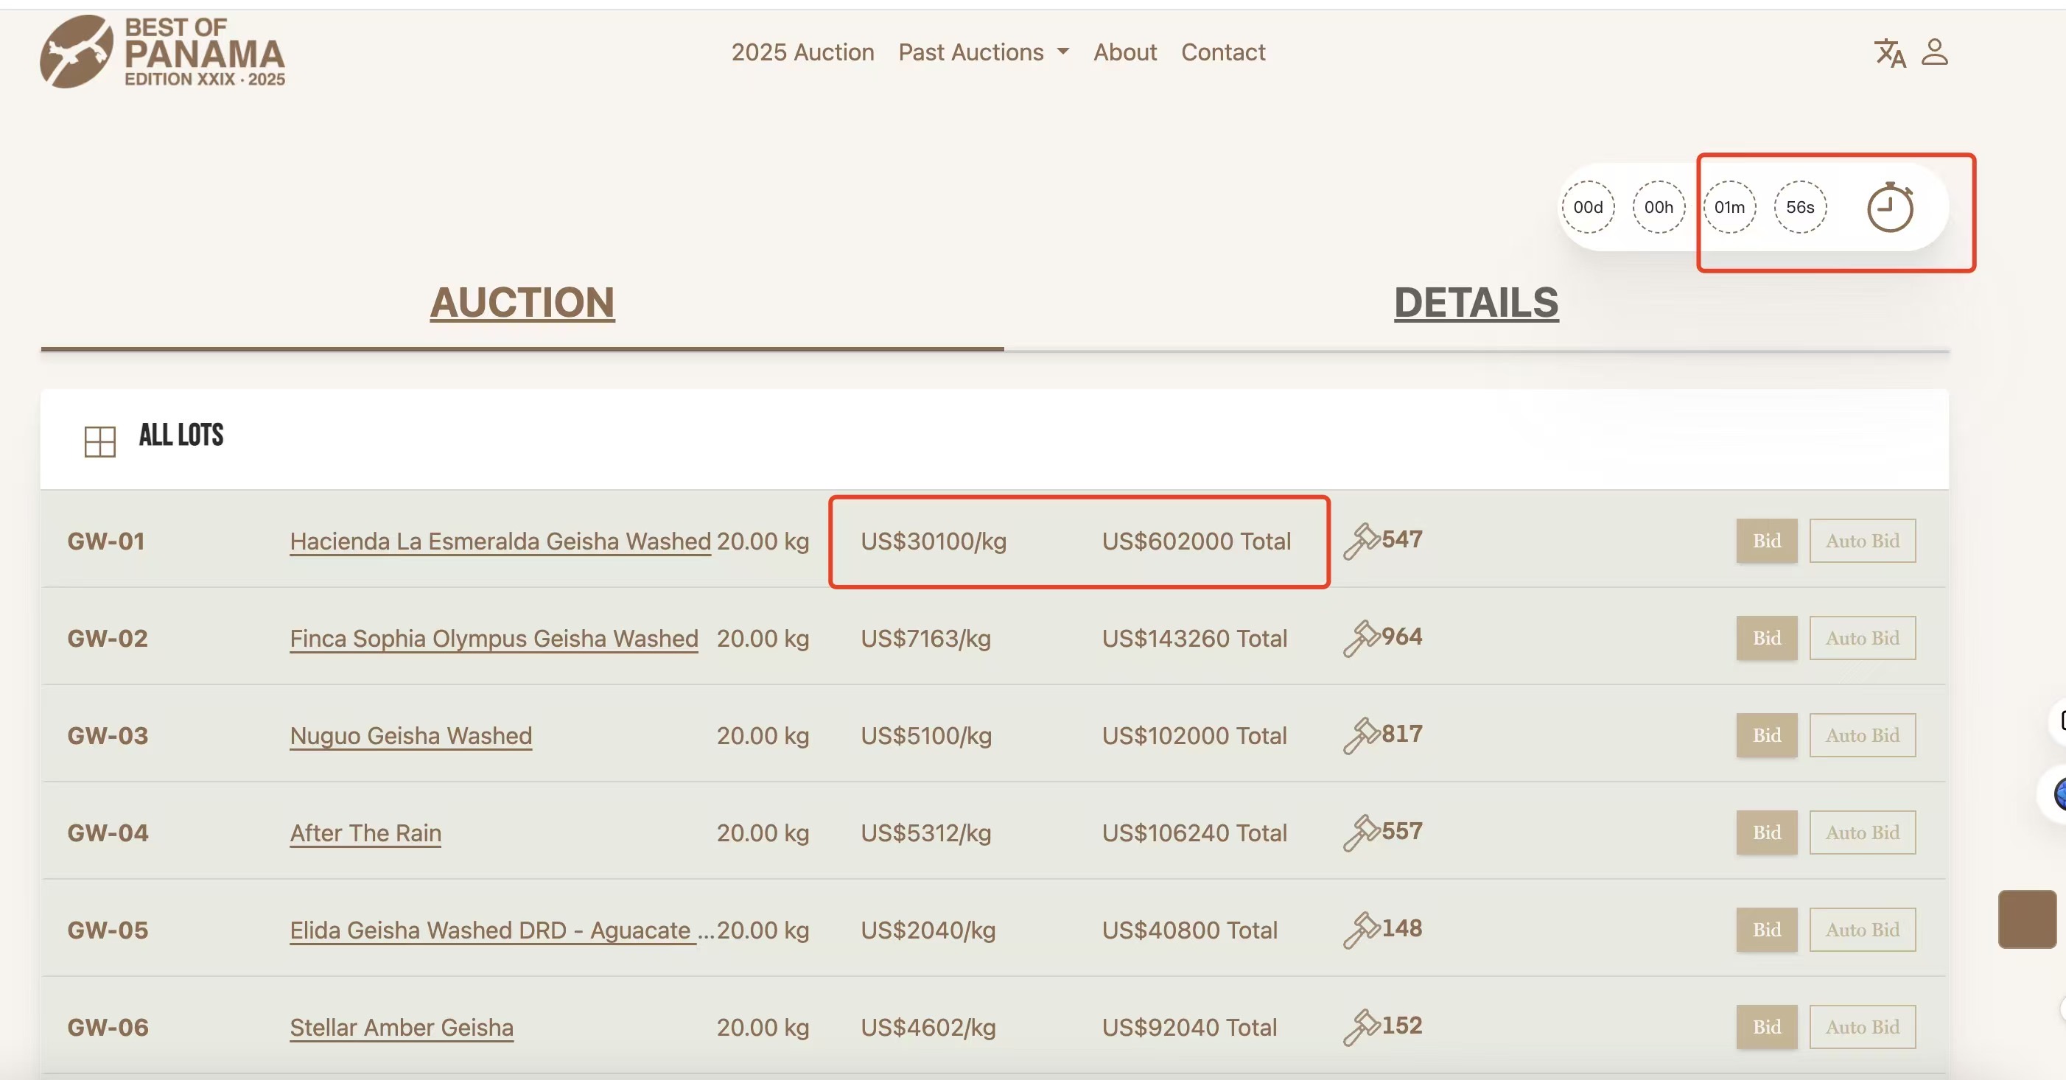Bid on GW-01 Hacienda La Esmeralda
This screenshot has width=2066, height=1080.
pos(1767,541)
